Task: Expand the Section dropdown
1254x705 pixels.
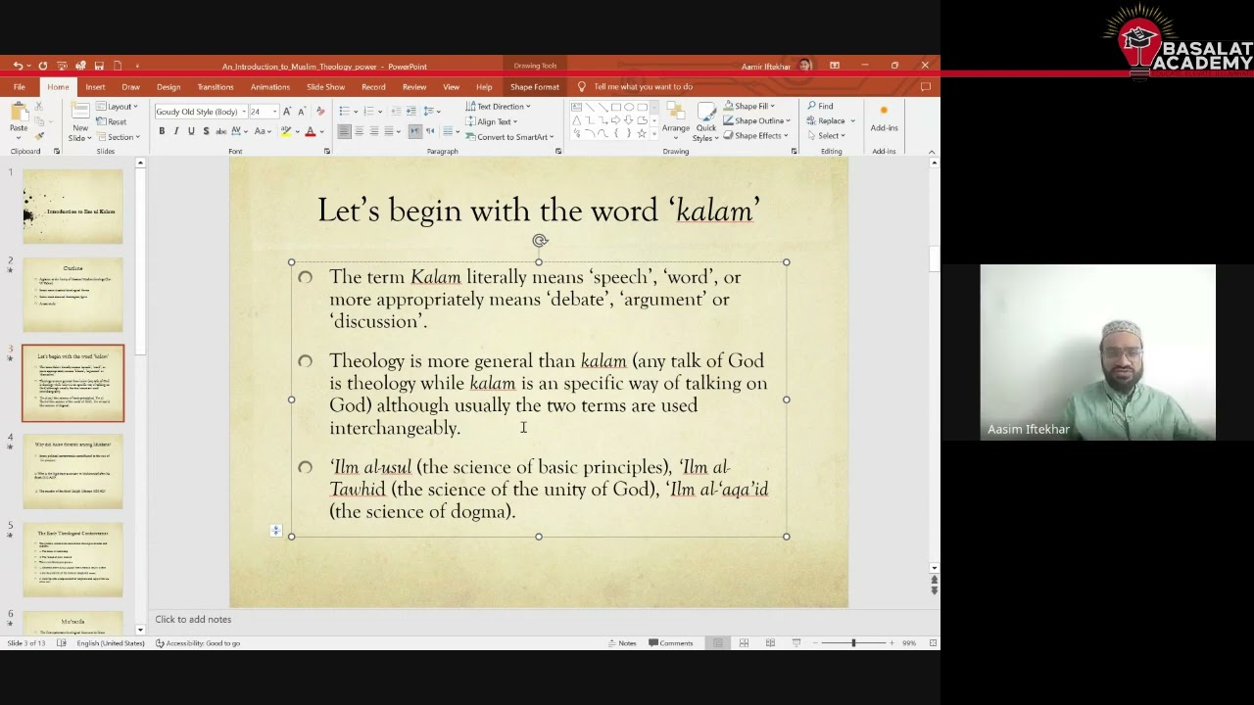Action: 120,137
